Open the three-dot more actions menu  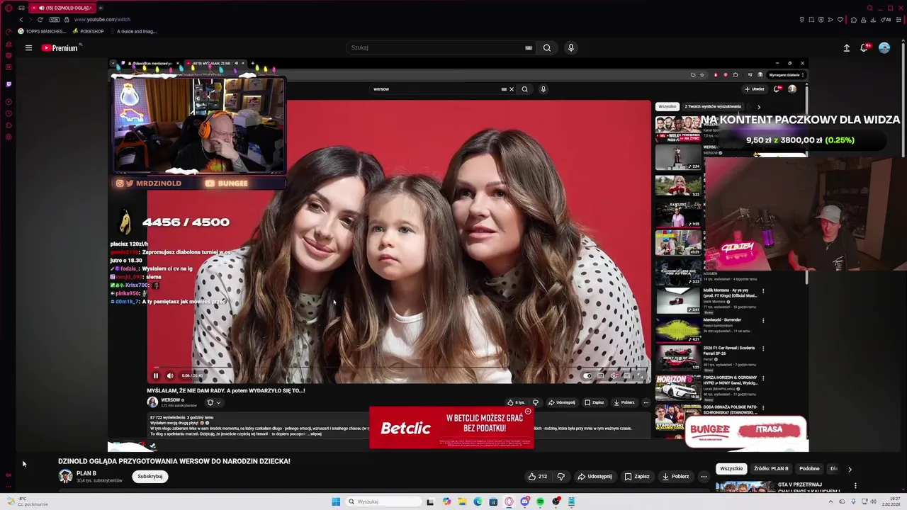coord(704,477)
